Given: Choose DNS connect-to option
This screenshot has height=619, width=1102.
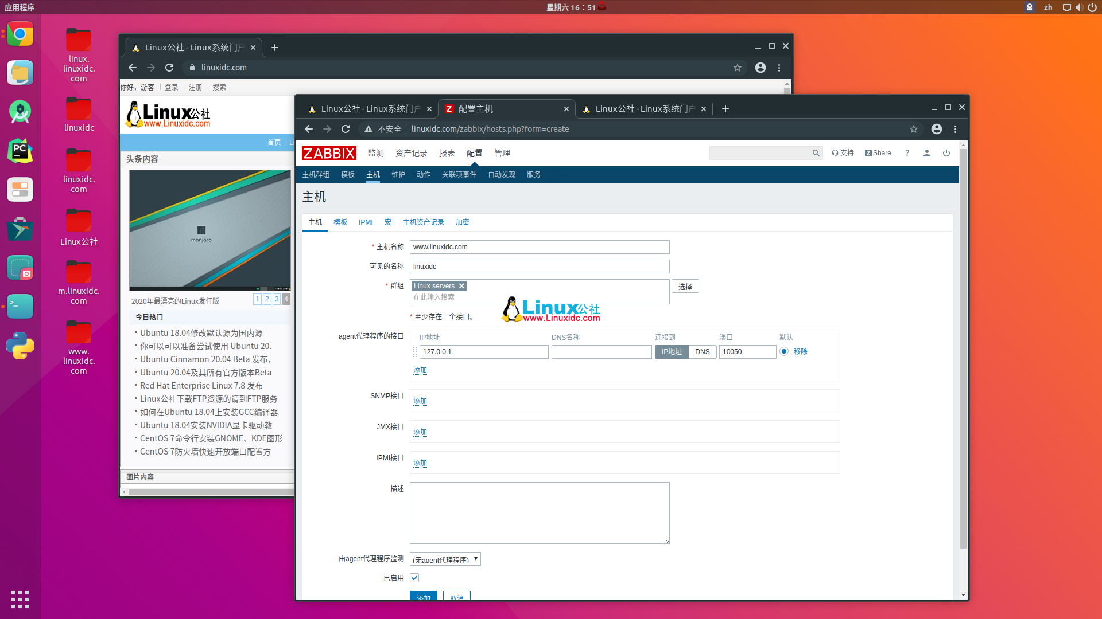Looking at the screenshot, I should [703, 352].
